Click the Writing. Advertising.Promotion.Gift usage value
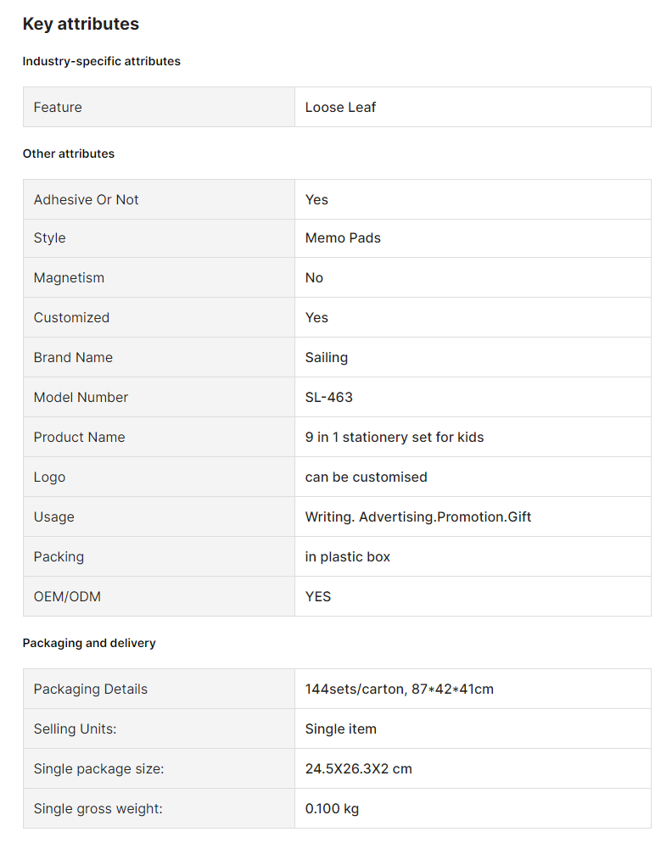The height and width of the screenshot is (843, 672). (418, 517)
